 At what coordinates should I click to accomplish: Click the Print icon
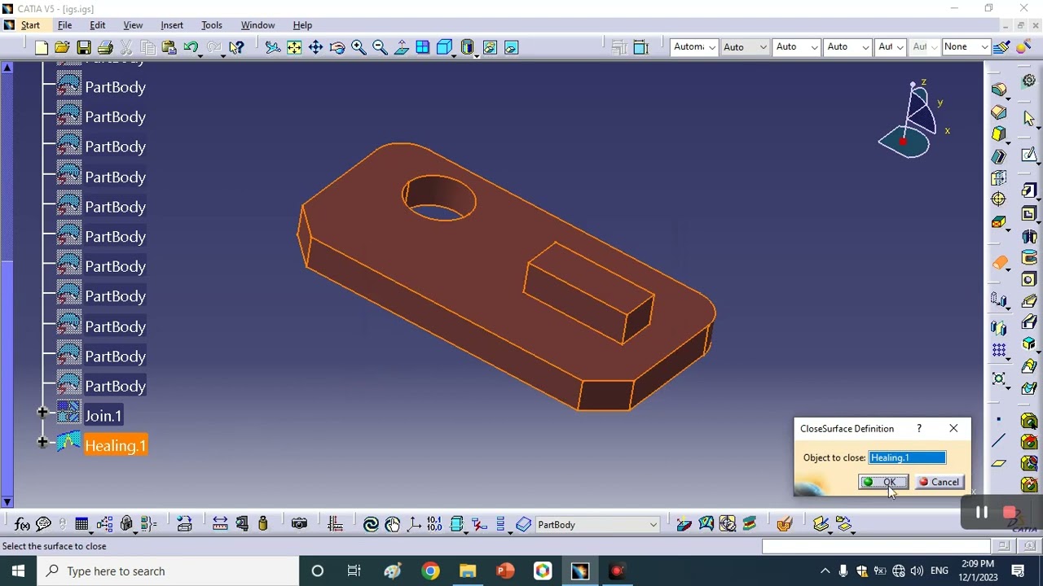coord(105,47)
